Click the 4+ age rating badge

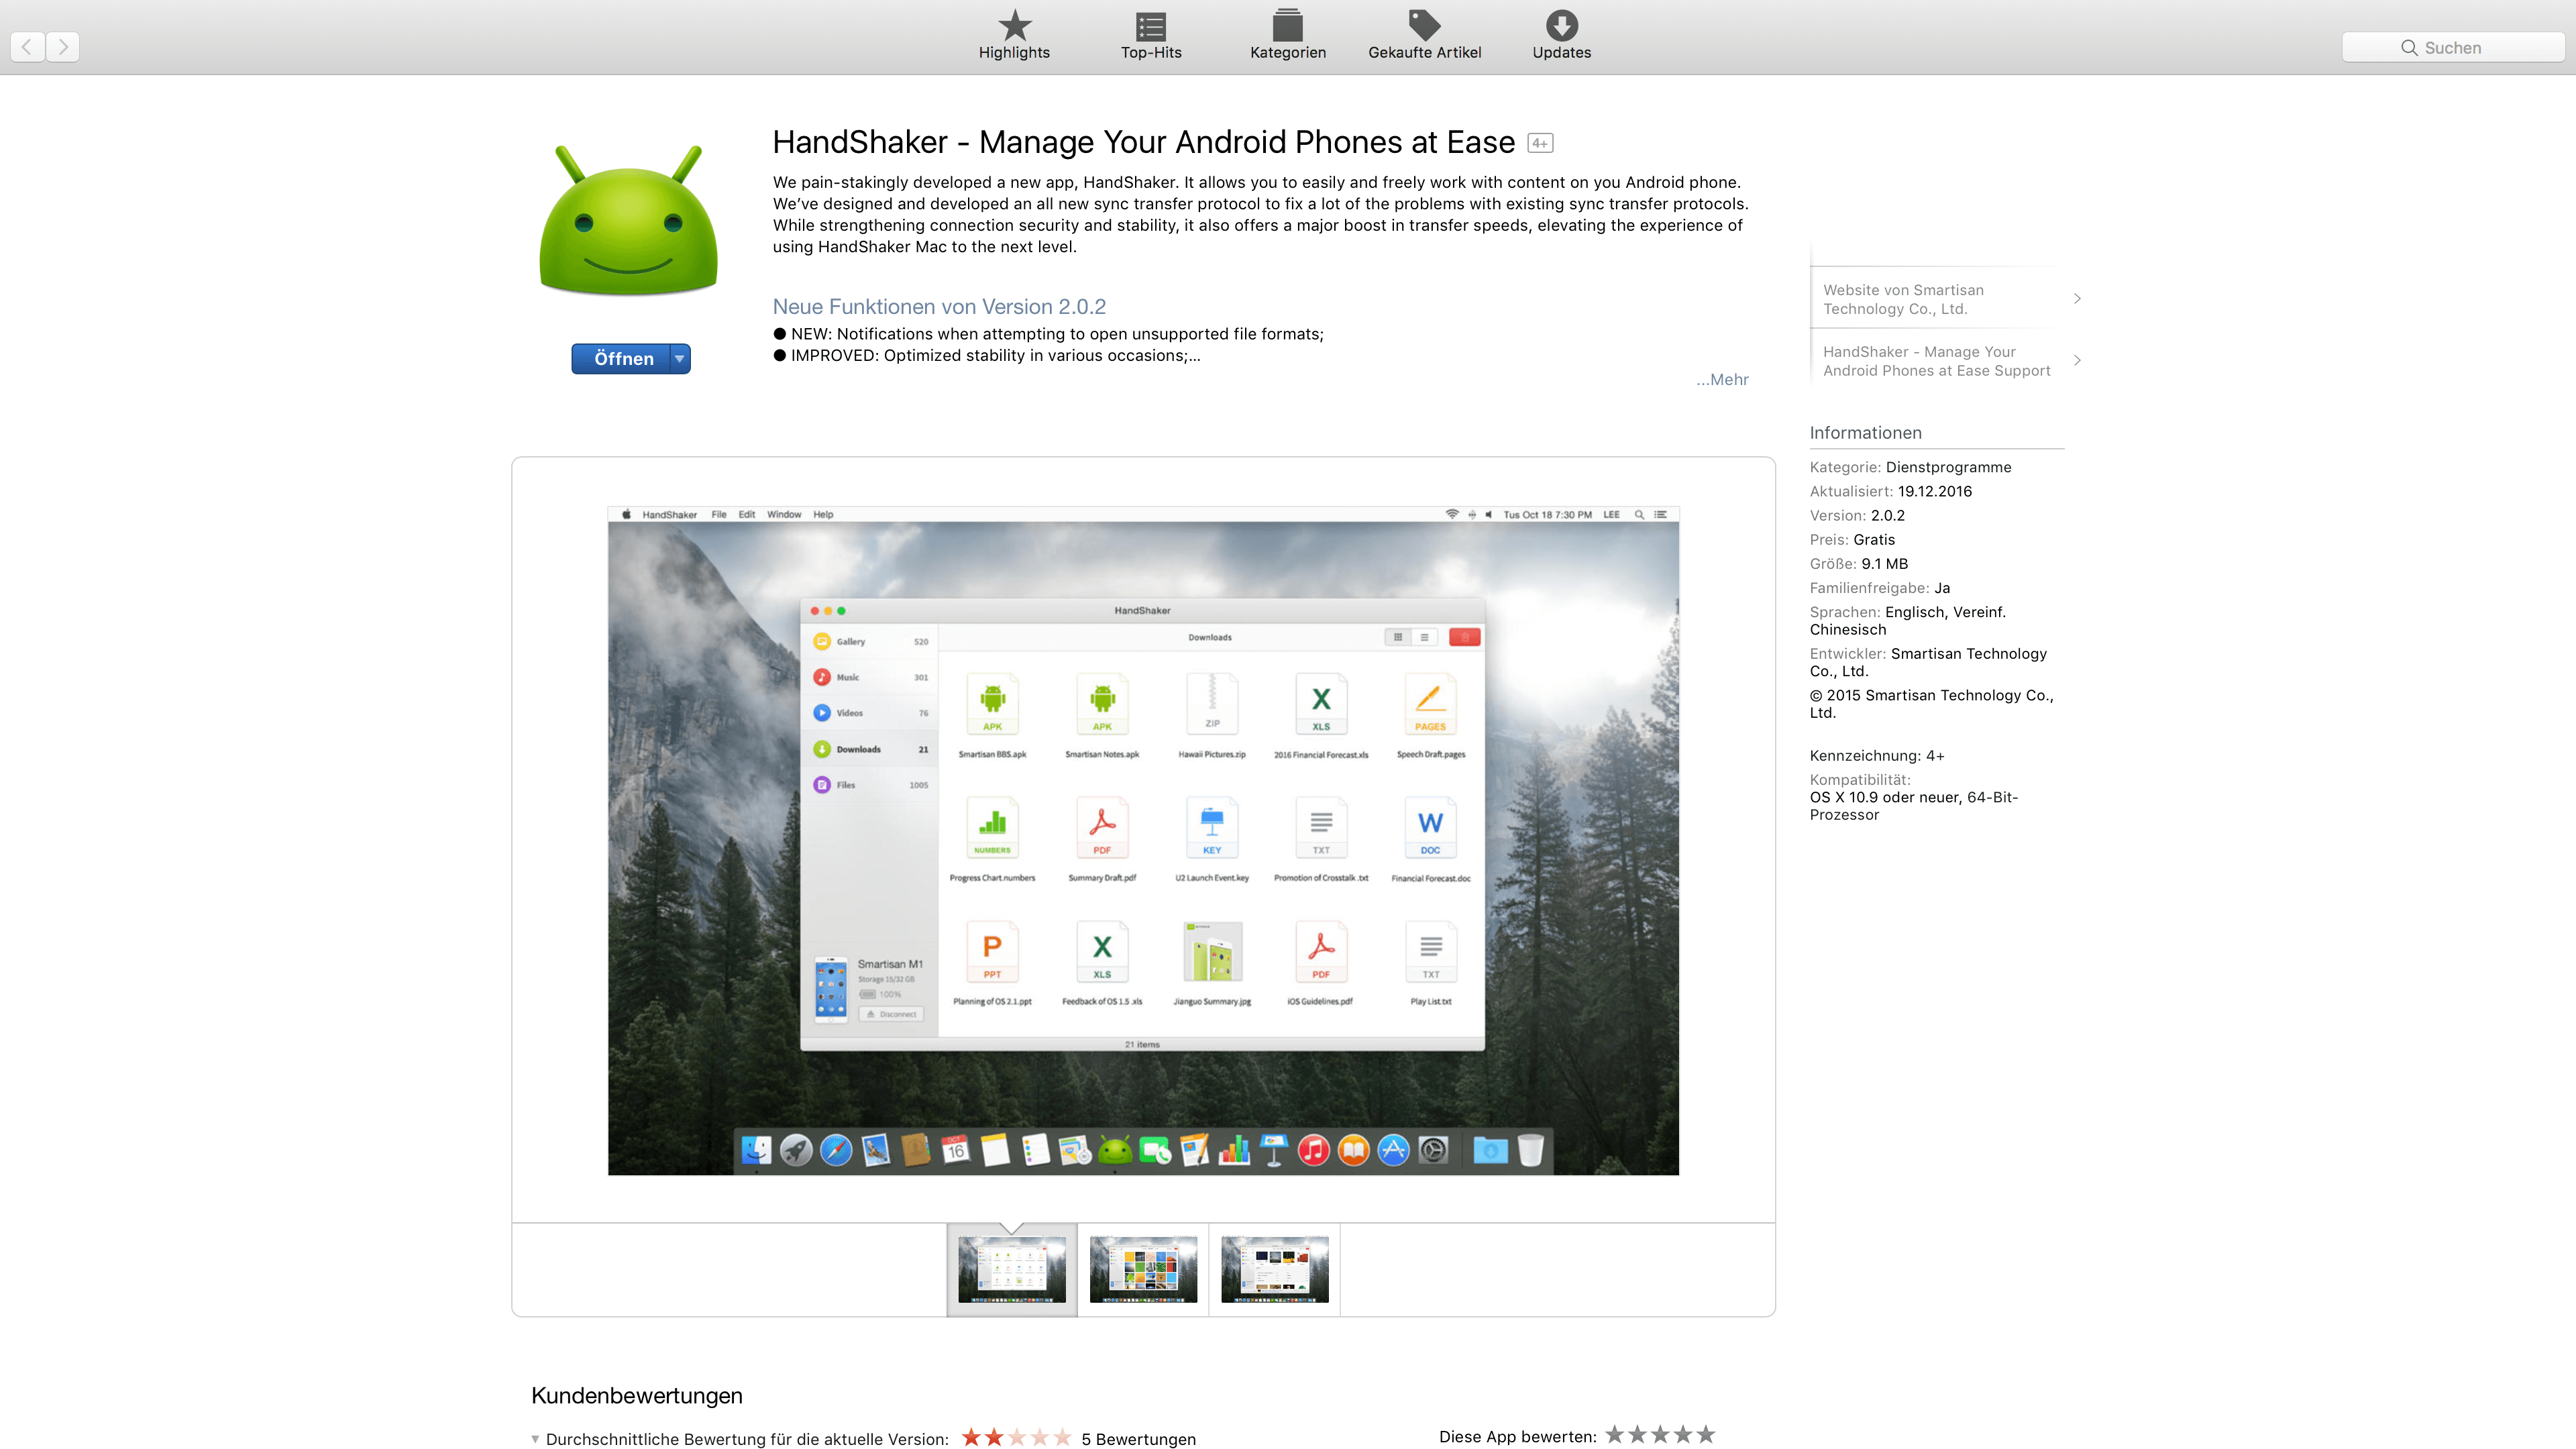(x=1540, y=143)
